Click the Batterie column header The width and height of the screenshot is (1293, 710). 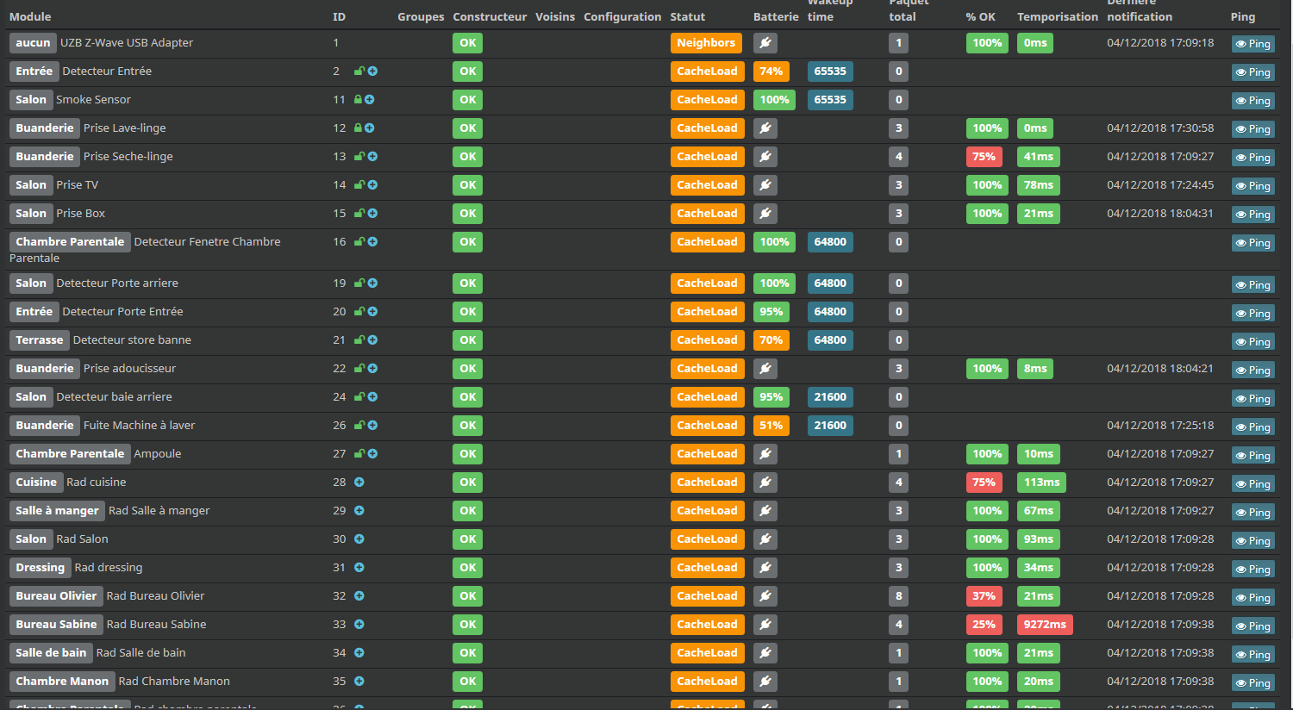pyautogui.click(x=776, y=16)
